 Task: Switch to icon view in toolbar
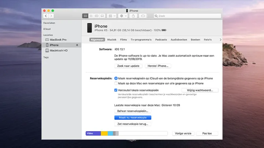(85, 16)
